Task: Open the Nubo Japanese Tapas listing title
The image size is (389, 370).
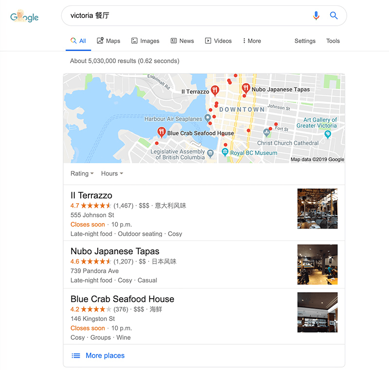Action: [x=115, y=251]
